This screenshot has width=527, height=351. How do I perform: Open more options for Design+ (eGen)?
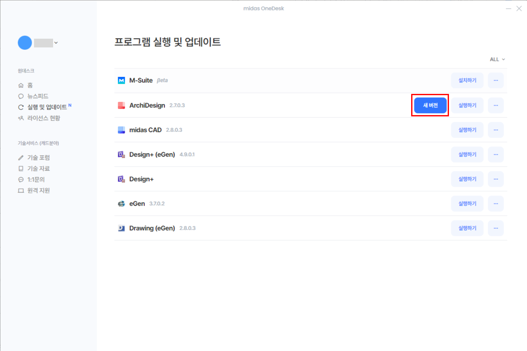click(x=496, y=154)
